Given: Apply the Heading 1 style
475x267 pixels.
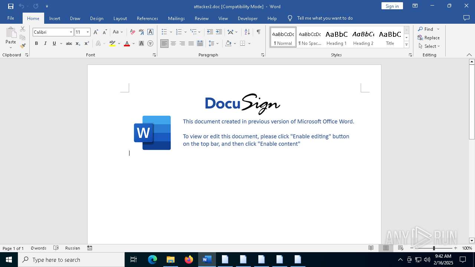Looking at the screenshot, I should click(x=337, y=37).
